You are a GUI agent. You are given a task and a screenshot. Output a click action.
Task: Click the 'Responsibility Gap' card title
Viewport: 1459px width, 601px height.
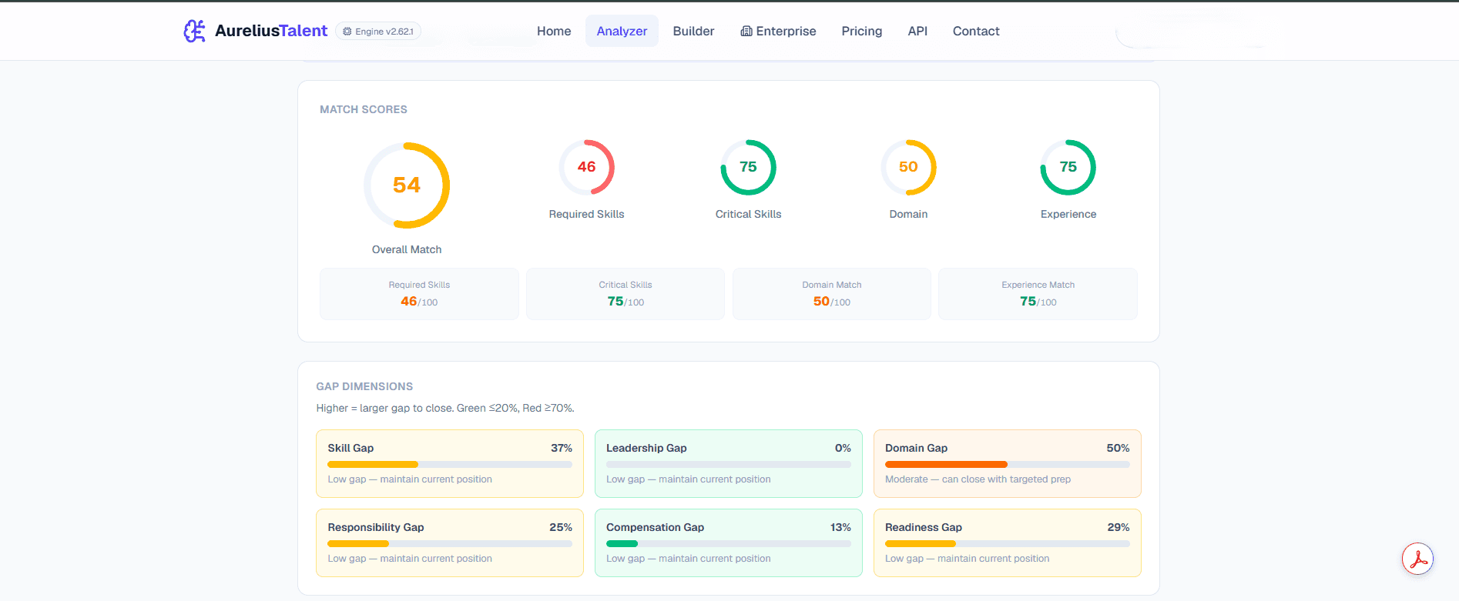pyautogui.click(x=376, y=527)
